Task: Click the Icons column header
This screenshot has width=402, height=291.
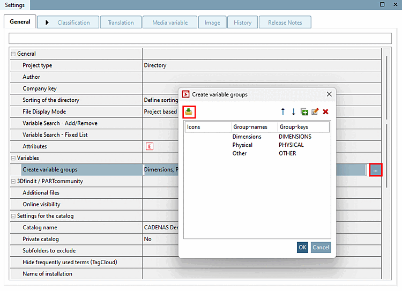Action: pos(208,127)
